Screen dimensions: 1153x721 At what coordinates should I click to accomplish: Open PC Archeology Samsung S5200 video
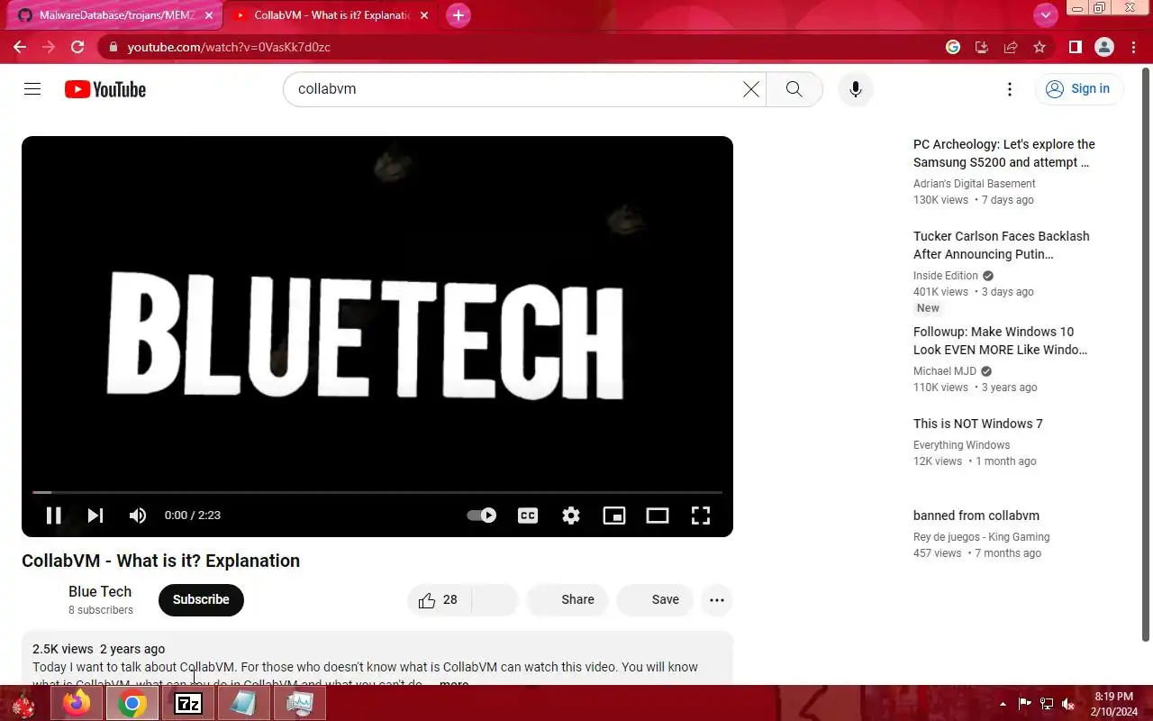tap(1004, 153)
